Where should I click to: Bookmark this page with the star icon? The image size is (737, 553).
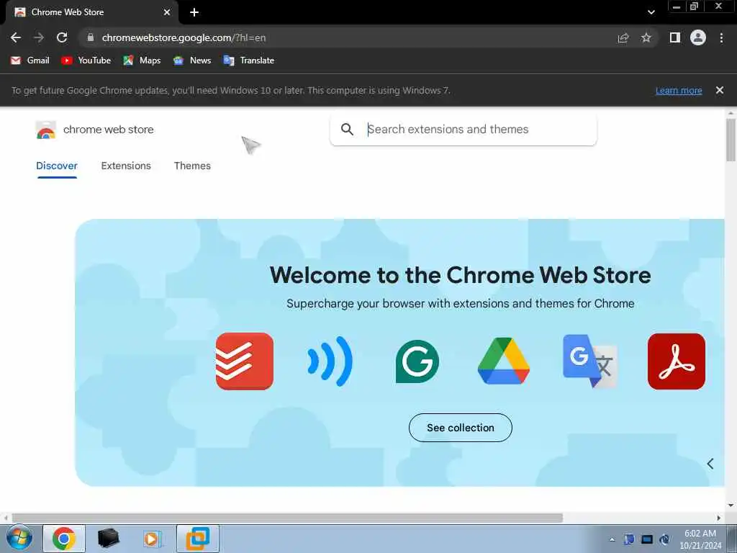coord(646,37)
